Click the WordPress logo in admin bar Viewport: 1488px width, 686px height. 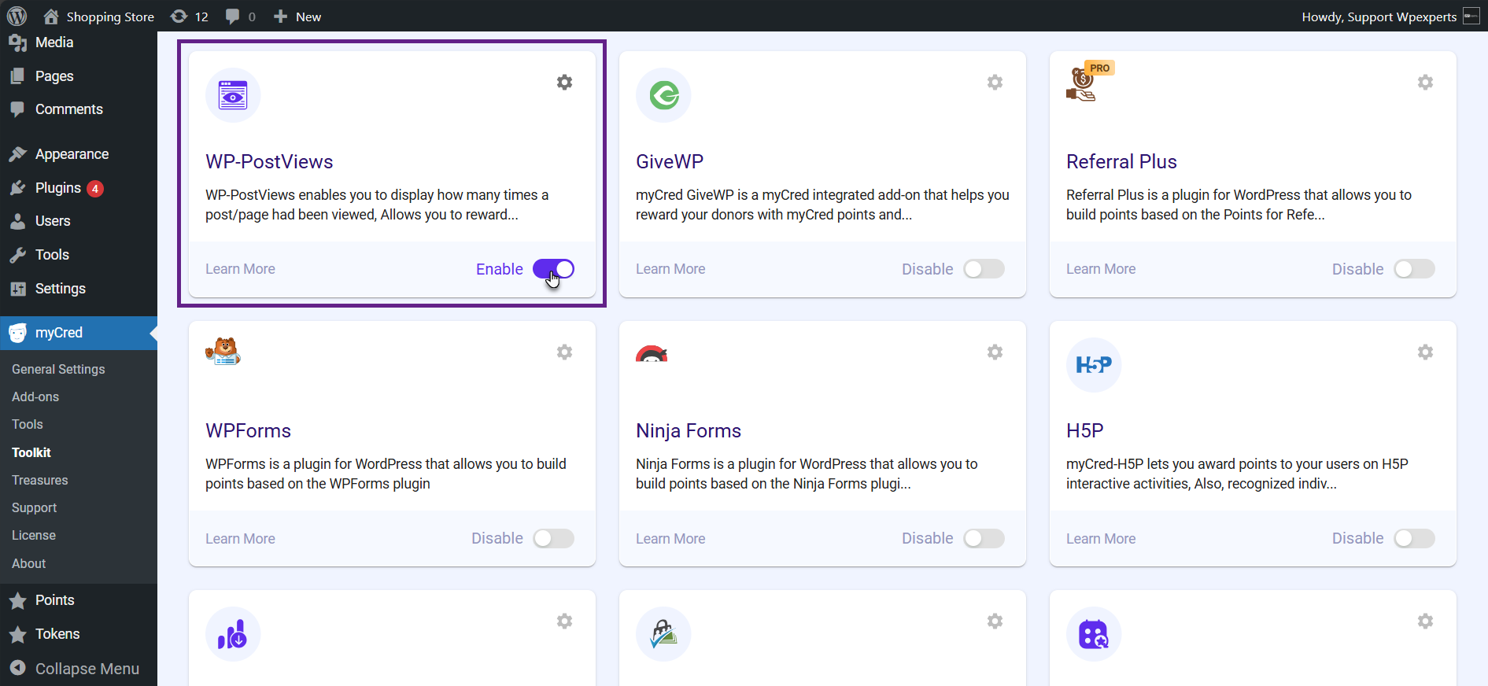(17, 17)
